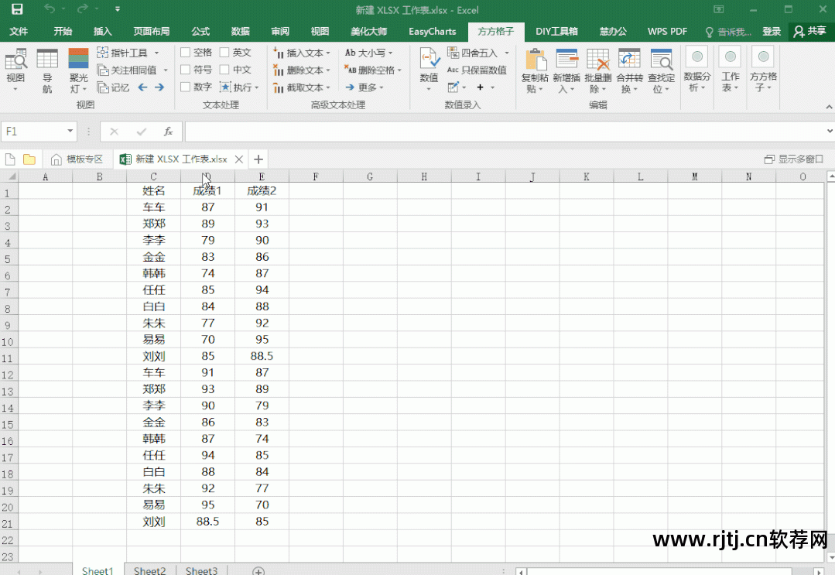The width and height of the screenshot is (835, 575).
Task: Open the 文件 File tab
Action: click(x=19, y=32)
